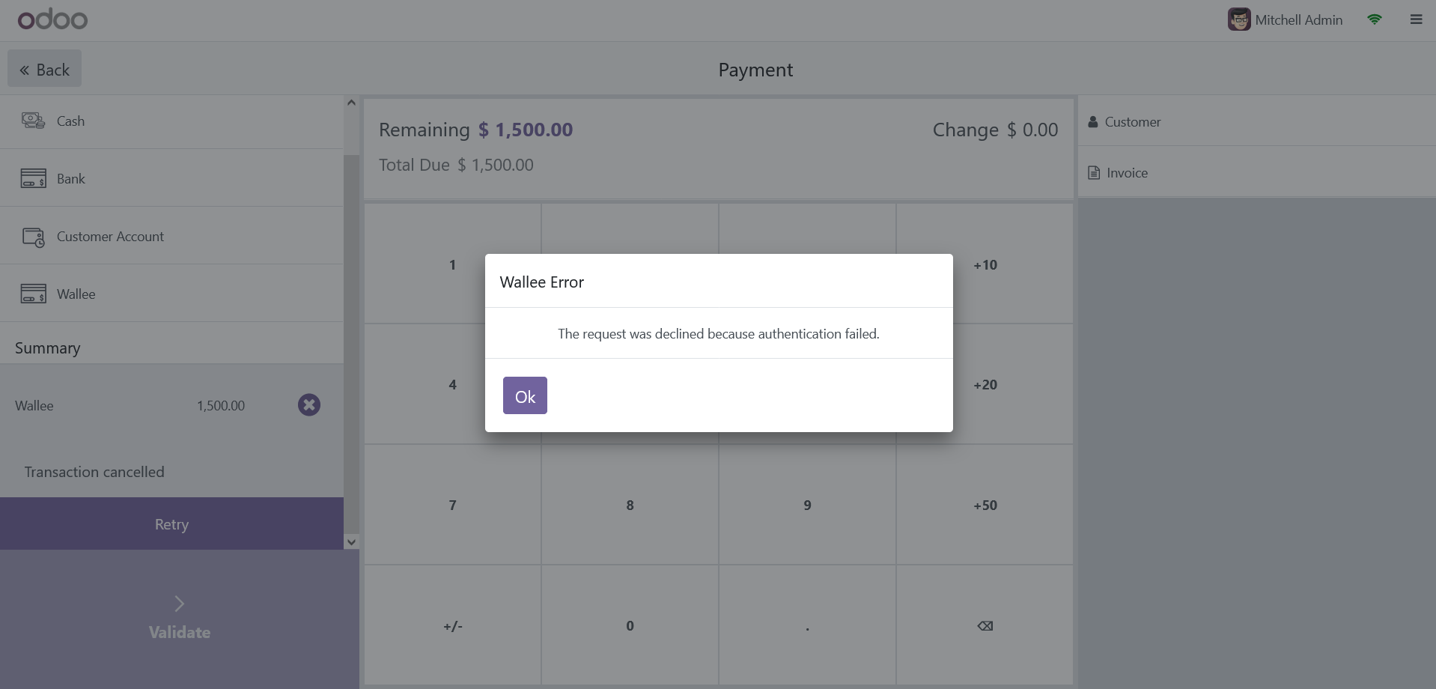Open the hamburger menu at top right

[x=1416, y=19]
